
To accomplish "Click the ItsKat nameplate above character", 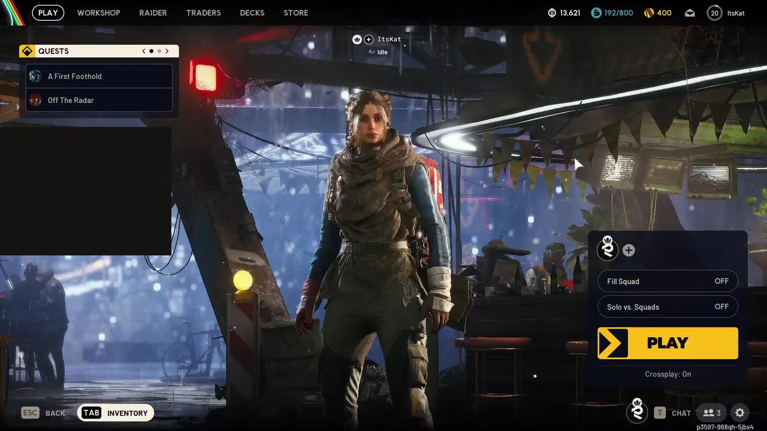I will click(389, 39).
